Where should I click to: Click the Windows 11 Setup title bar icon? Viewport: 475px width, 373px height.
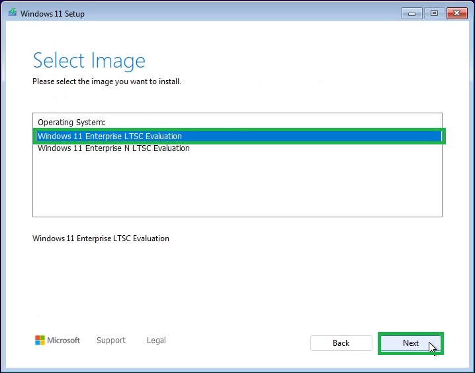pos(12,13)
